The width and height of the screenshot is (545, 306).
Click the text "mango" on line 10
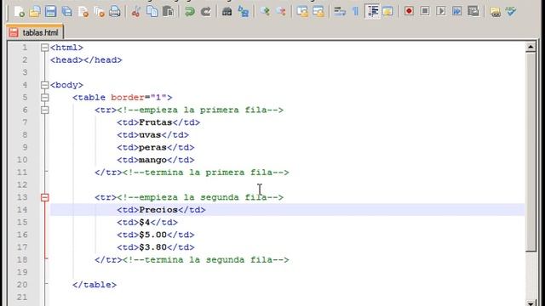click(152, 160)
